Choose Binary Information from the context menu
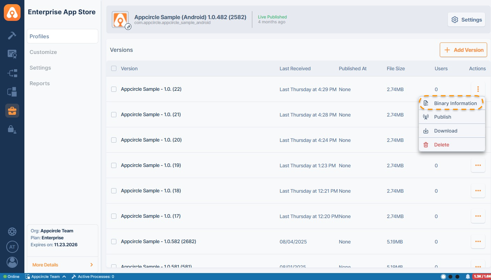 point(455,103)
